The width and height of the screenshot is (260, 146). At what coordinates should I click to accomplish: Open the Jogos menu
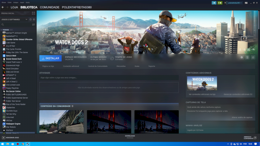(22, 3)
